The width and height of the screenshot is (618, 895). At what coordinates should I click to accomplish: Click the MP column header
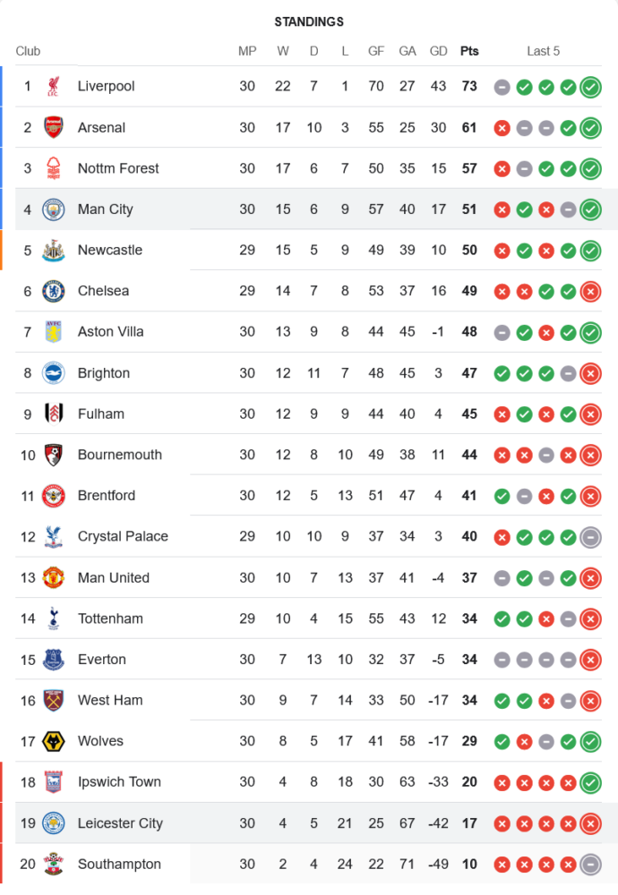point(247,51)
